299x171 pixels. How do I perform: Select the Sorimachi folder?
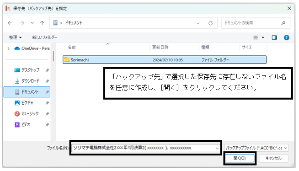[x=165, y=60]
